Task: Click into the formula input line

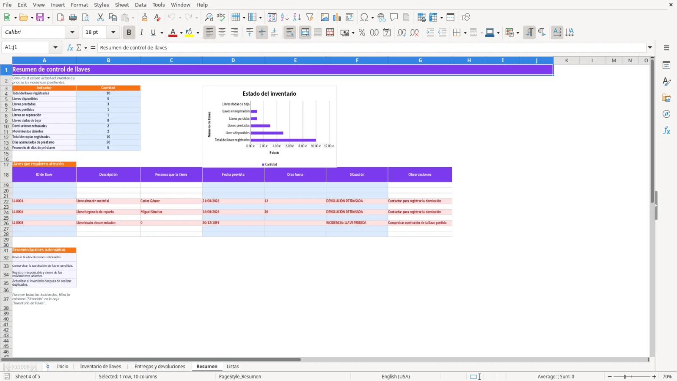Action: click(372, 47)
